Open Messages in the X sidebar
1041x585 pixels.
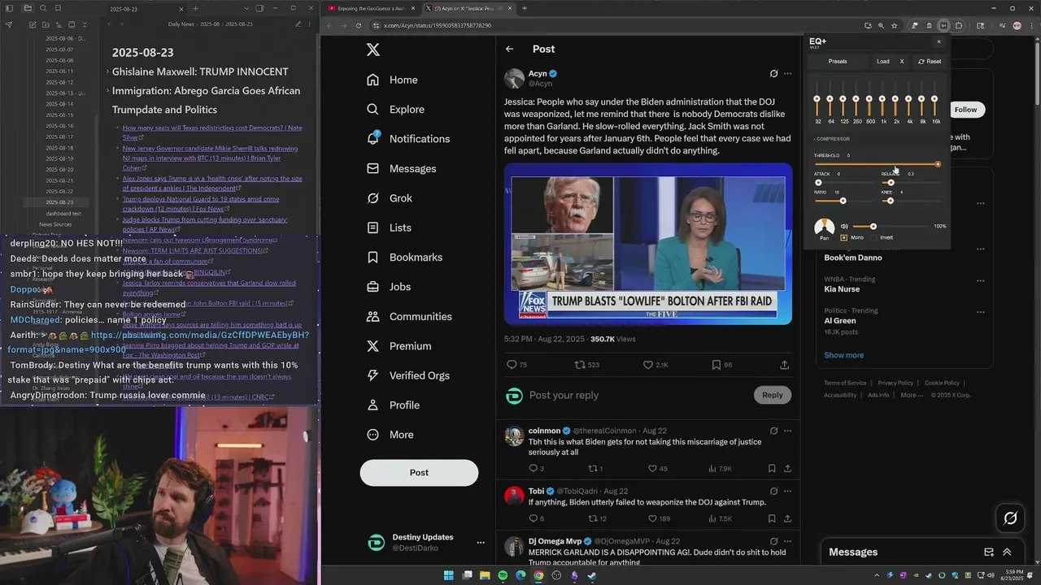pyautogui.click(x=401, y=169)
